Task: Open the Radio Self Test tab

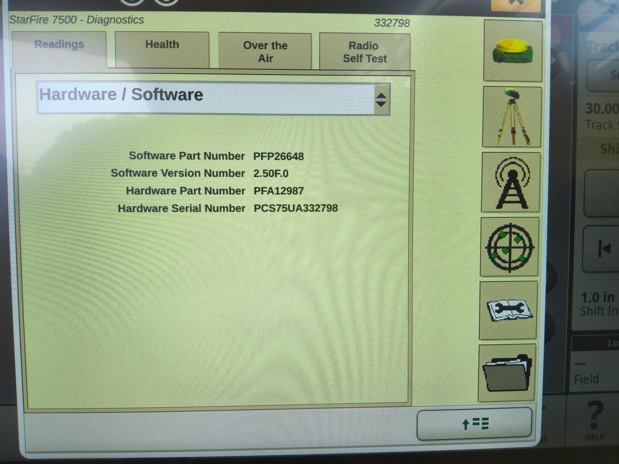Action: tap(365, 52)
